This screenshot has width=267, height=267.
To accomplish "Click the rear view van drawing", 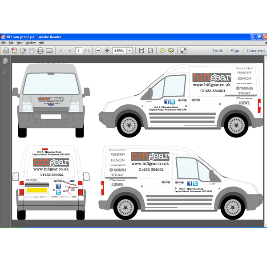I will click(51, 182).
